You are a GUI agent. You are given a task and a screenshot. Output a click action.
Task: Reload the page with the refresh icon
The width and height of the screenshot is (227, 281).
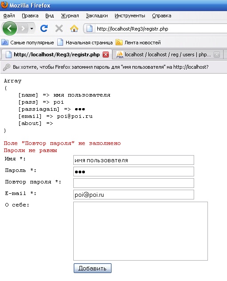(x=44, y=28)
